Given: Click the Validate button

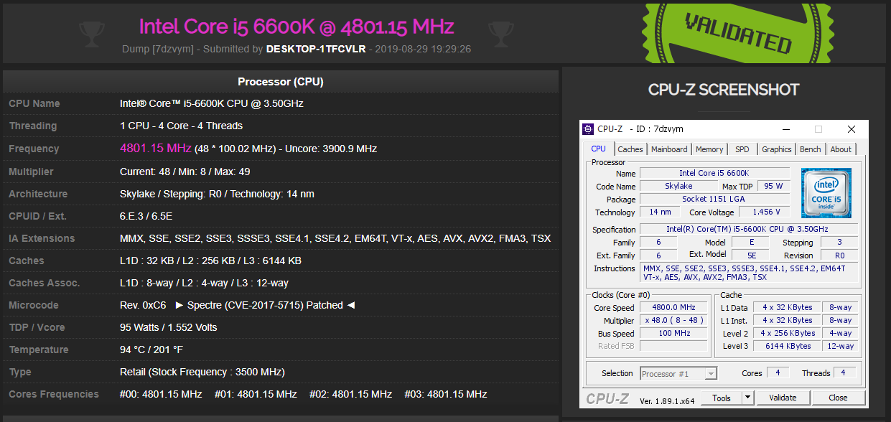Looking at the screenshot, I should tap(783, 398).
